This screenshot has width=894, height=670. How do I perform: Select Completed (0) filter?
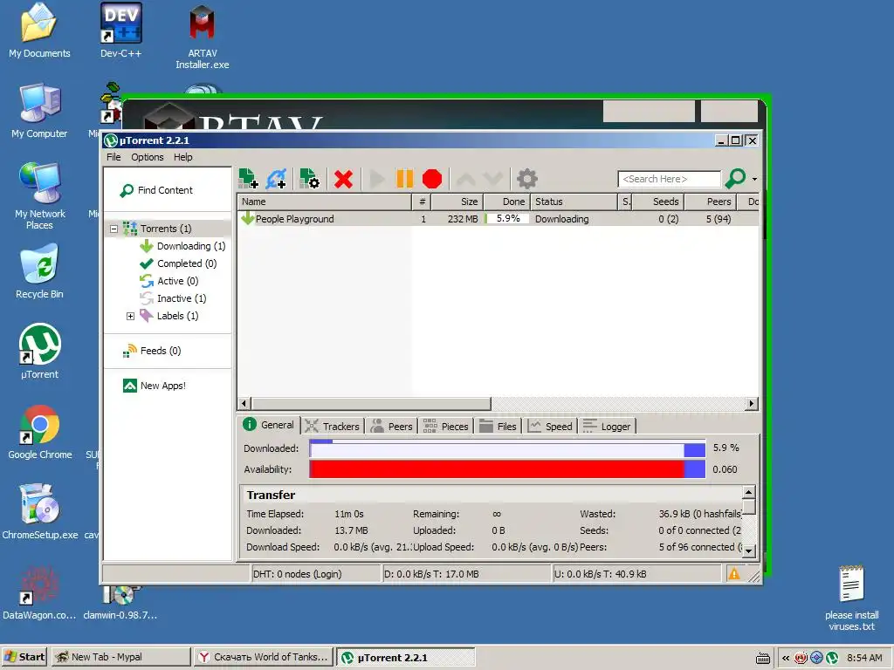click(x=187, y=263)
